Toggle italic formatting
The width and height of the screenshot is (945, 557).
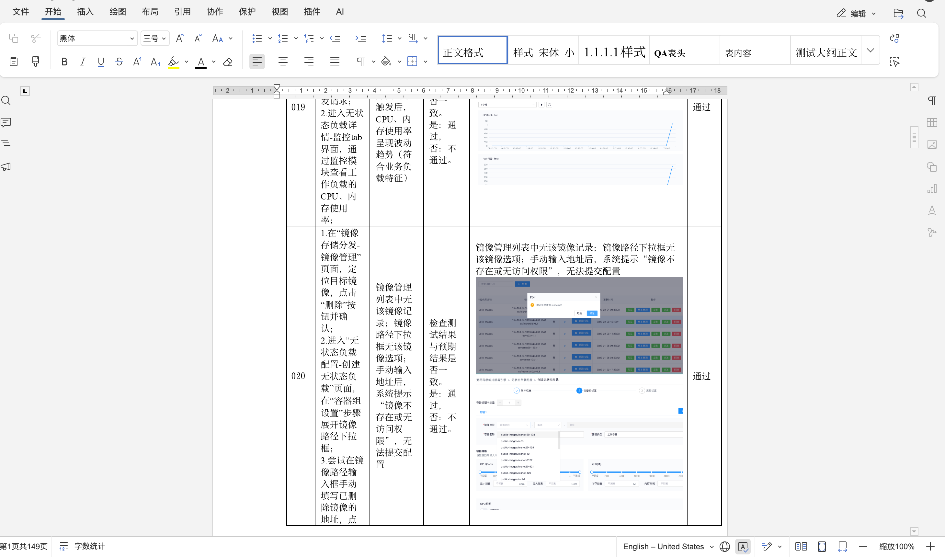(x=83, y=62)
